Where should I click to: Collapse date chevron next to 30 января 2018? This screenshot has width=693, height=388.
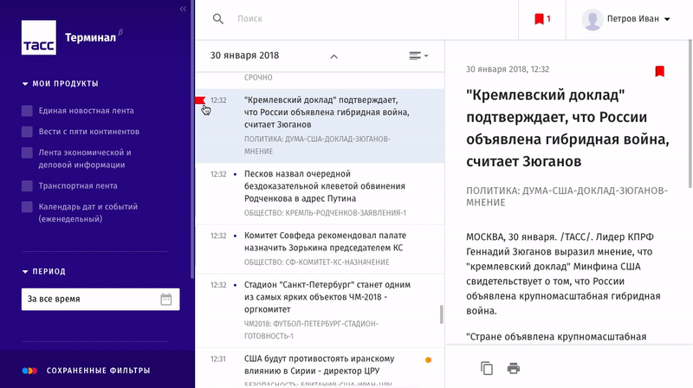[334, 56]
